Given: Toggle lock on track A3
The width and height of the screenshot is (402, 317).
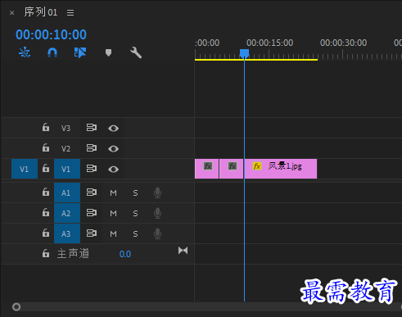Looking at the screenshot, I should tap(46, 233).
